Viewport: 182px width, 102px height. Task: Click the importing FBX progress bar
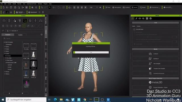[91, 52]
